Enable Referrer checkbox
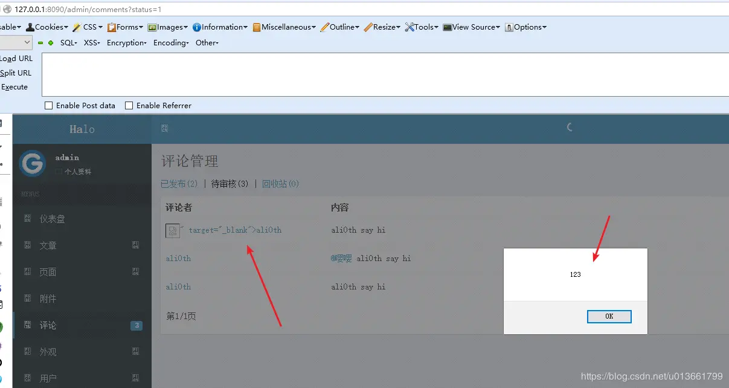This screenshot has width=729, height=388. (129, 106)
